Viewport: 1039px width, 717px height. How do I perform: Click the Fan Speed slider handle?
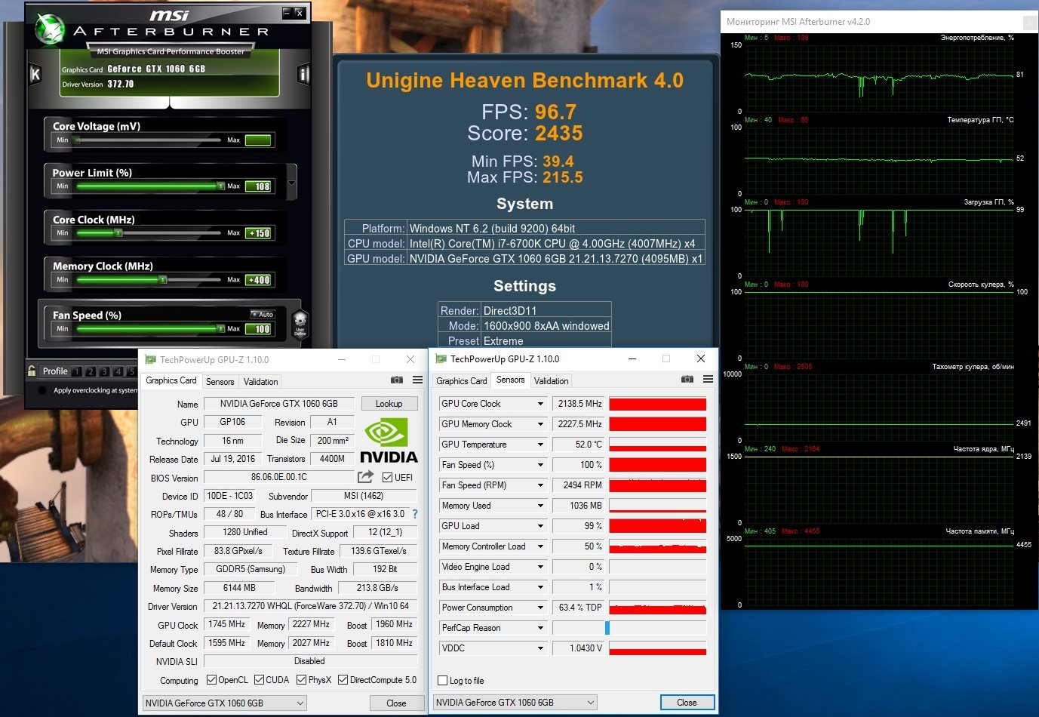[x=220, y=329]
